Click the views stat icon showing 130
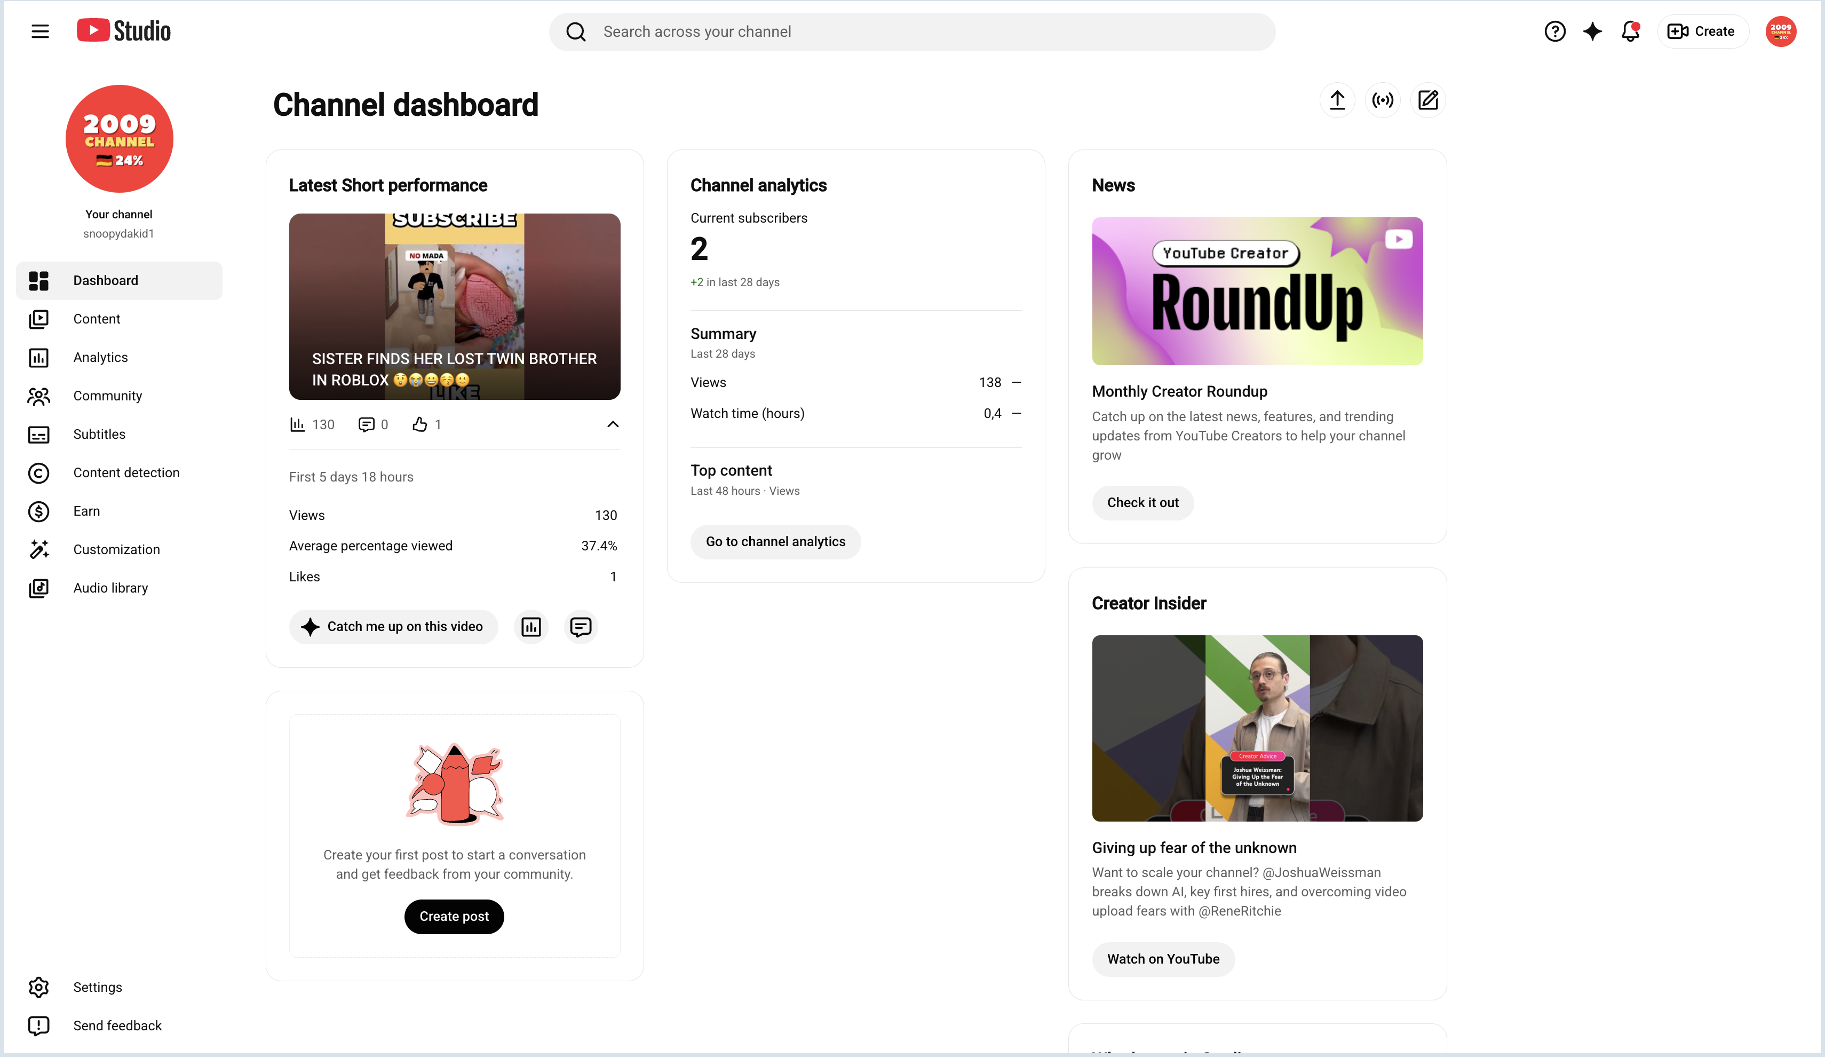 (x=297, y=424)
